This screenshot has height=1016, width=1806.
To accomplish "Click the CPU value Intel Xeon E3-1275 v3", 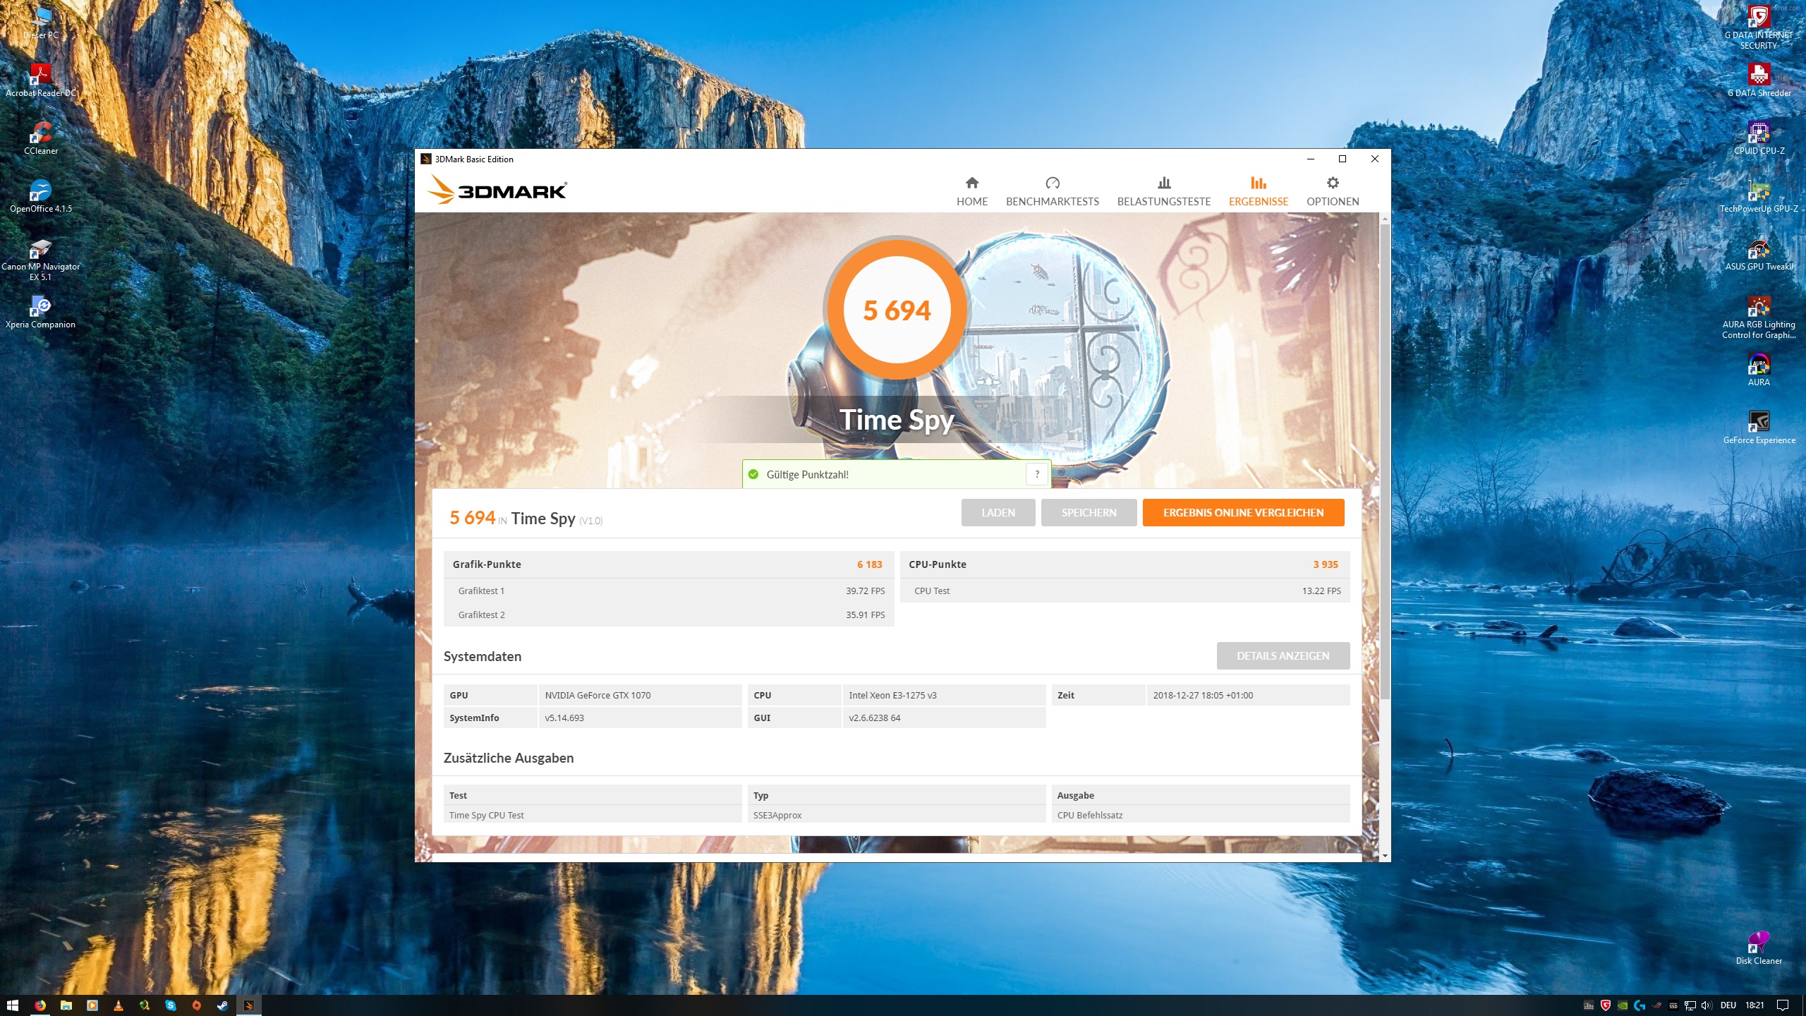I will (892, 695).
